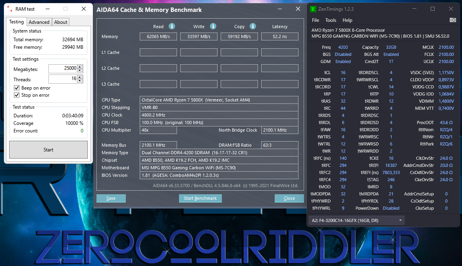This screenshot has height=266, width=462.
Task: Click the Memory Latency result 52.2 ns
Action: 279,36
